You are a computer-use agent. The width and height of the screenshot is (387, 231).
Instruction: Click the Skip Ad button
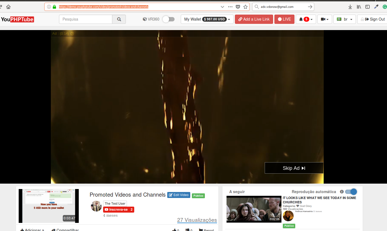tap(294, 168)
